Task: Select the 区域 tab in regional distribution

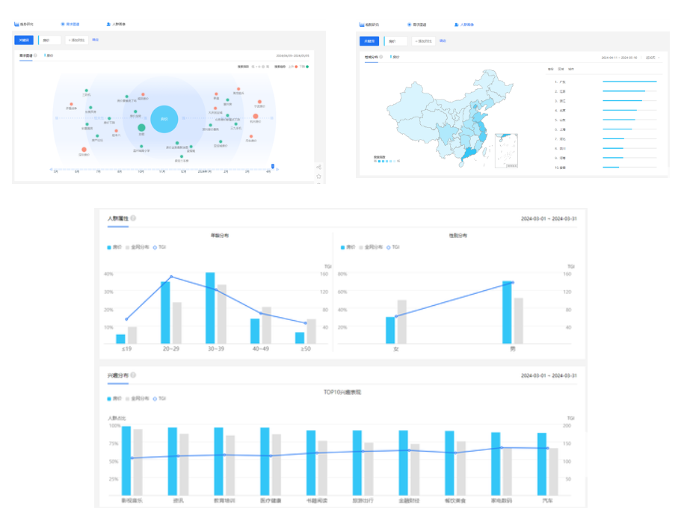Action: click(561, 68)
